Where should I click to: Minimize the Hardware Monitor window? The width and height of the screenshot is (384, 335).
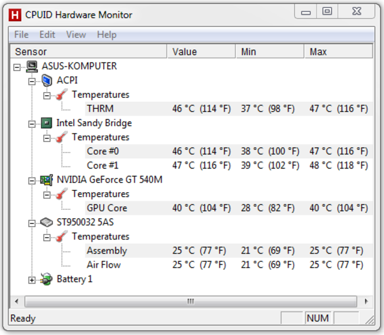306,11
